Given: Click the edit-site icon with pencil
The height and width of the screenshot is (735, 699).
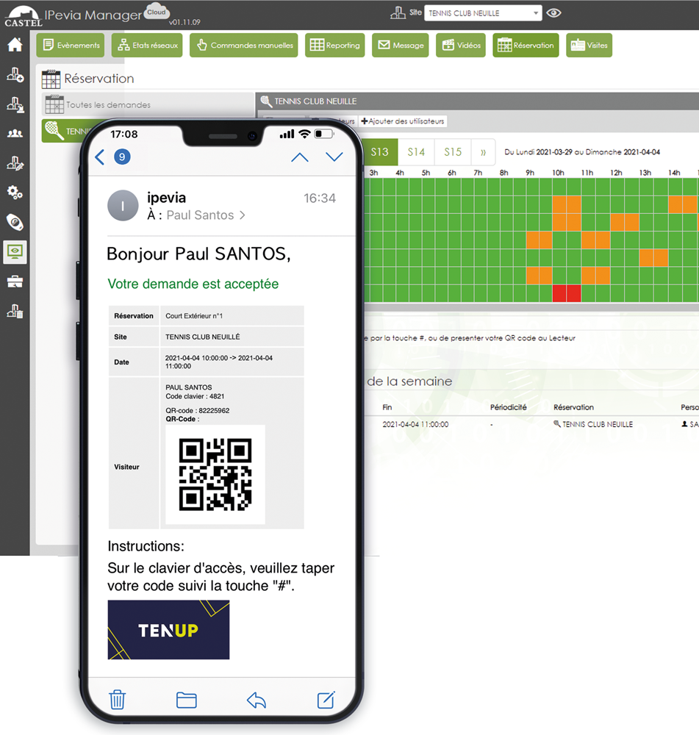Looking at the screenshot, I should 15,163.
